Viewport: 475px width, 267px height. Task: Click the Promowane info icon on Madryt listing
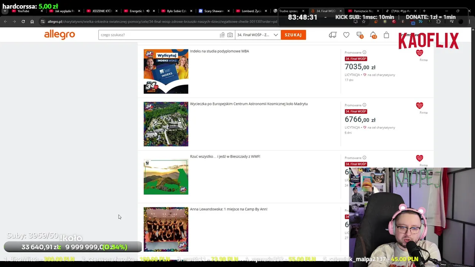pyautogui.click(x=364, y=105)
